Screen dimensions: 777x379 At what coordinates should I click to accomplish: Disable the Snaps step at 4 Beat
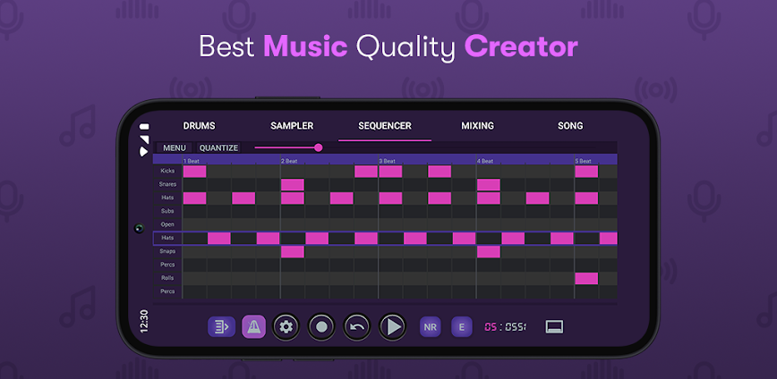coord(489,252)
